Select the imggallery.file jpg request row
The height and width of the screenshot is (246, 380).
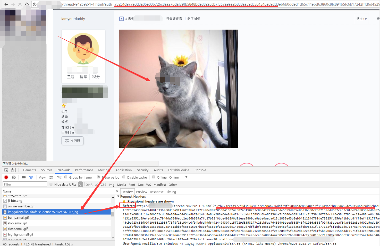pyautogui.click(x=57, y=212)
